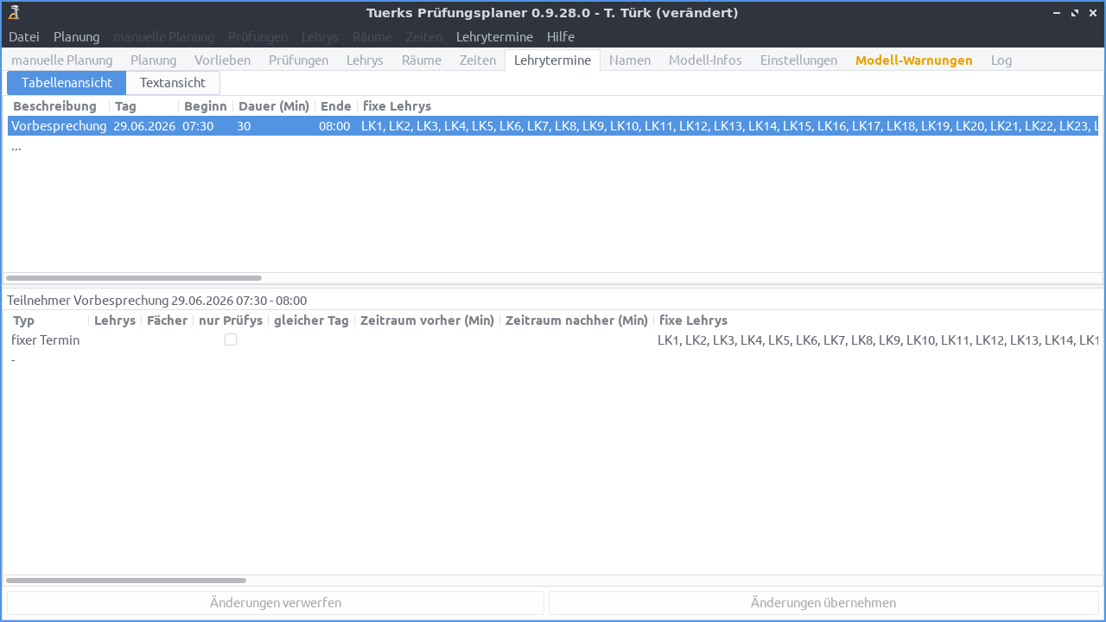This screenshot has width=1106, height=622.
Task: Toggle the nur Prüfys checkbox for fixer Termin
Action: pos(230,339)
